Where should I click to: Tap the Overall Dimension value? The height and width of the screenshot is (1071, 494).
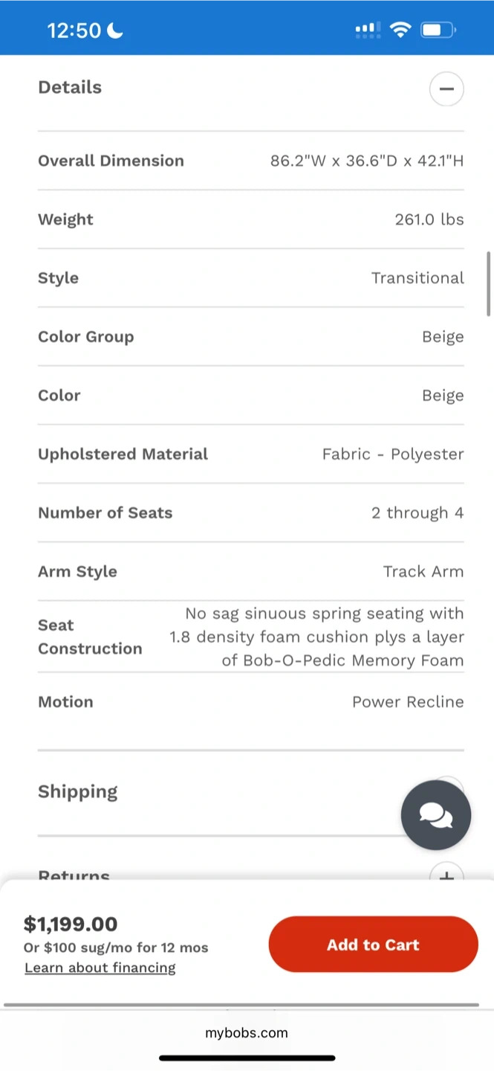[366, 161]
